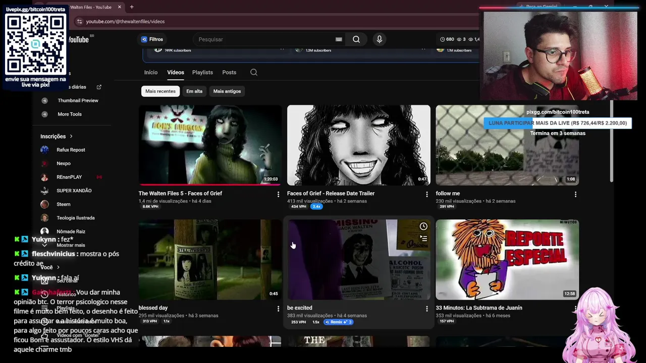Open options menu for 'follow me' video
This screenshot has height=363, width=646.
tap(575, 194)
